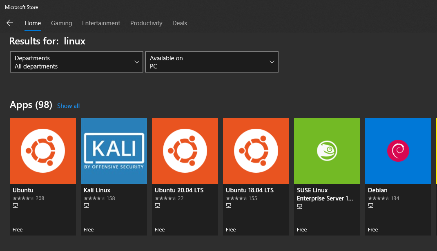Viewport: 437px width, 251px height.
Task: Click the 'Results for: linux' heading
Action: 47,41
